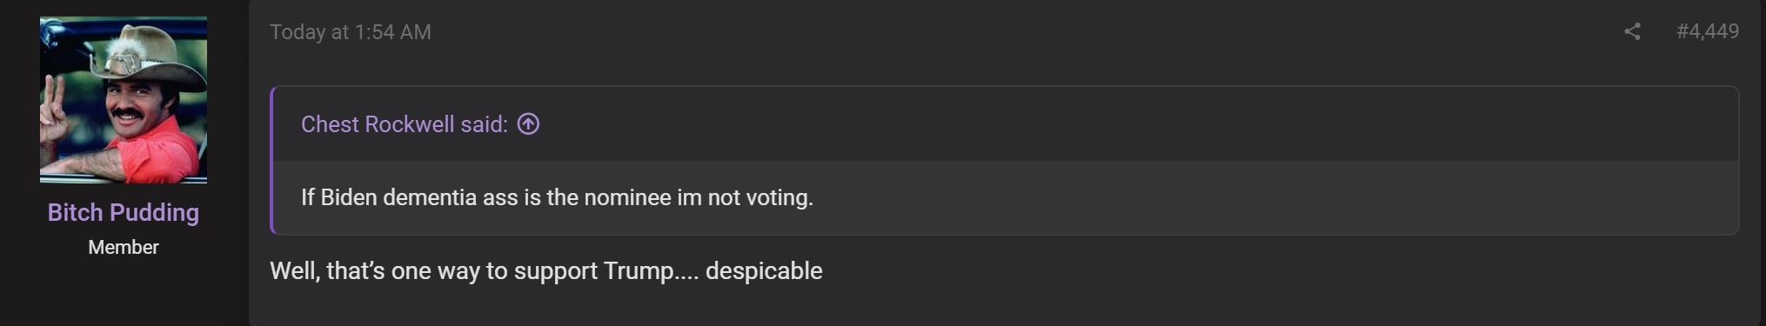Expand the quoted Biden dementia message block
Screen dimensions: 1766x326
click(x=1006, y=197)
